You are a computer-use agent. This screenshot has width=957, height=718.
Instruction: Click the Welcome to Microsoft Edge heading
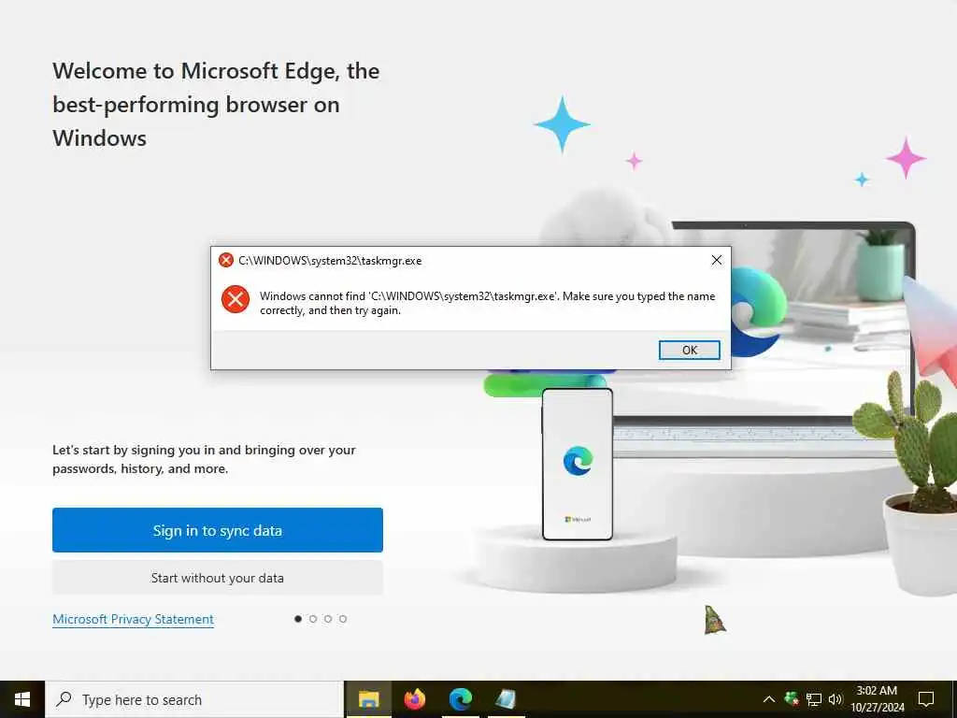click(x=216, y=105)
